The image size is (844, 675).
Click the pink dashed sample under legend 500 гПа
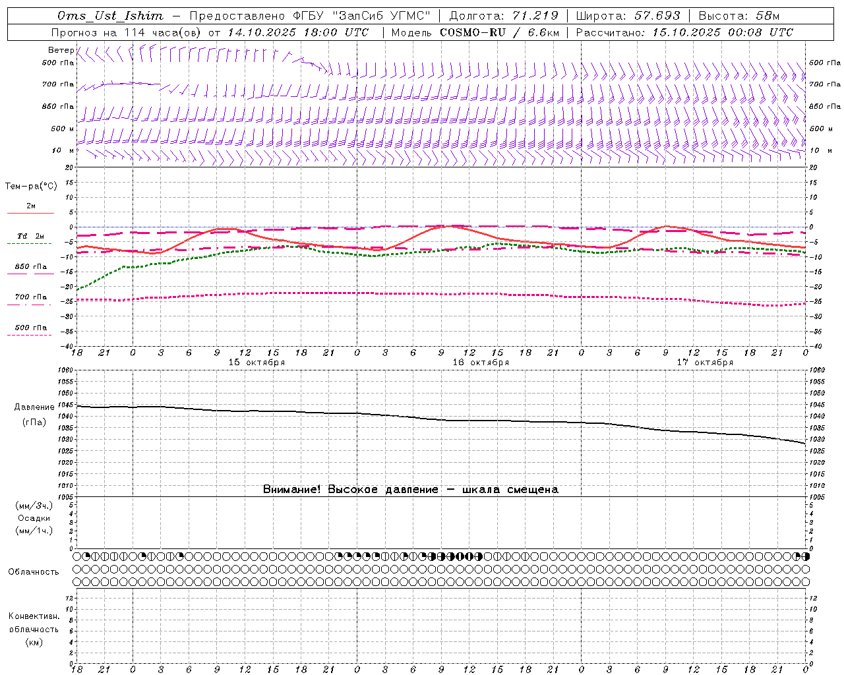coord(29,335)
